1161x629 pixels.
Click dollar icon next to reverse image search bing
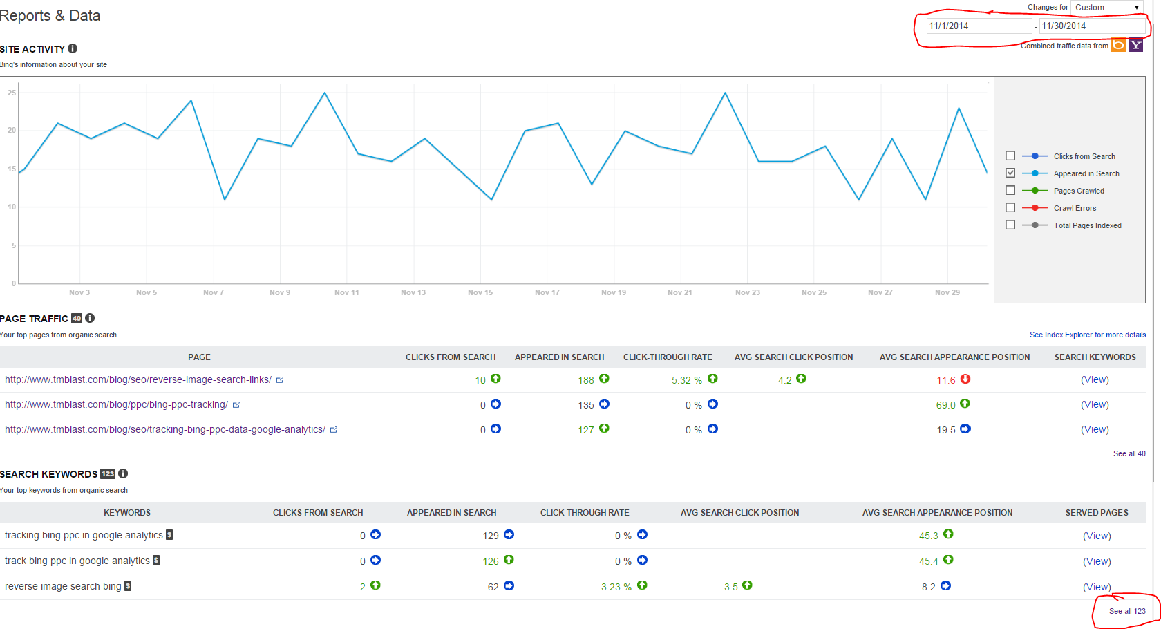pos(128,585)
